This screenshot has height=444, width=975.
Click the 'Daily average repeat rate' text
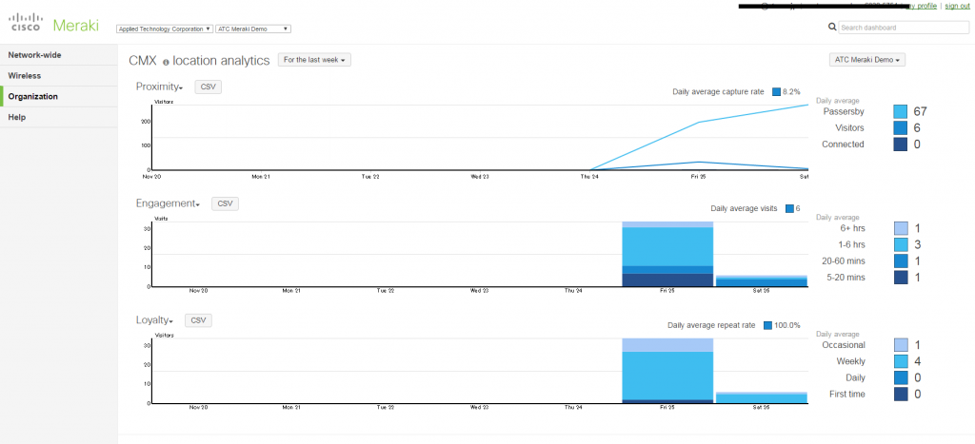coord(711,325)
